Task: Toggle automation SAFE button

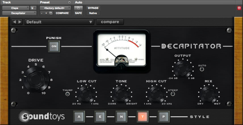Action: 78,13
